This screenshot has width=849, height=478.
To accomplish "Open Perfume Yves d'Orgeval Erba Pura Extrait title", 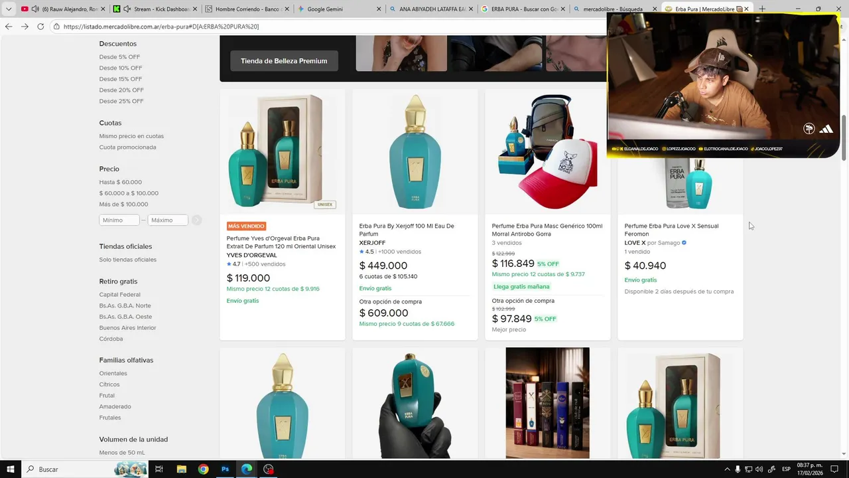I will click(x=281, y=242).
